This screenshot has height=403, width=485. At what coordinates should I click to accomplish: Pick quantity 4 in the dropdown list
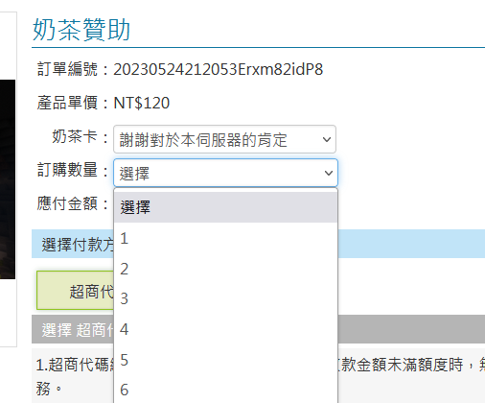pos(225,329)
